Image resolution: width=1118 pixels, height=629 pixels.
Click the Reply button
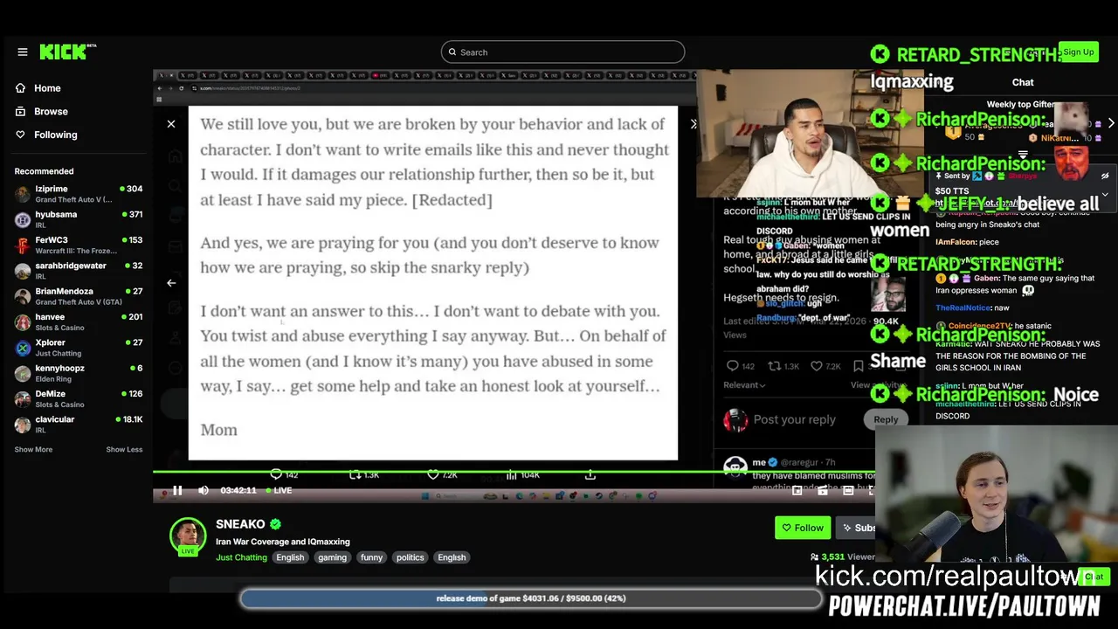click(x=886, y=419)
